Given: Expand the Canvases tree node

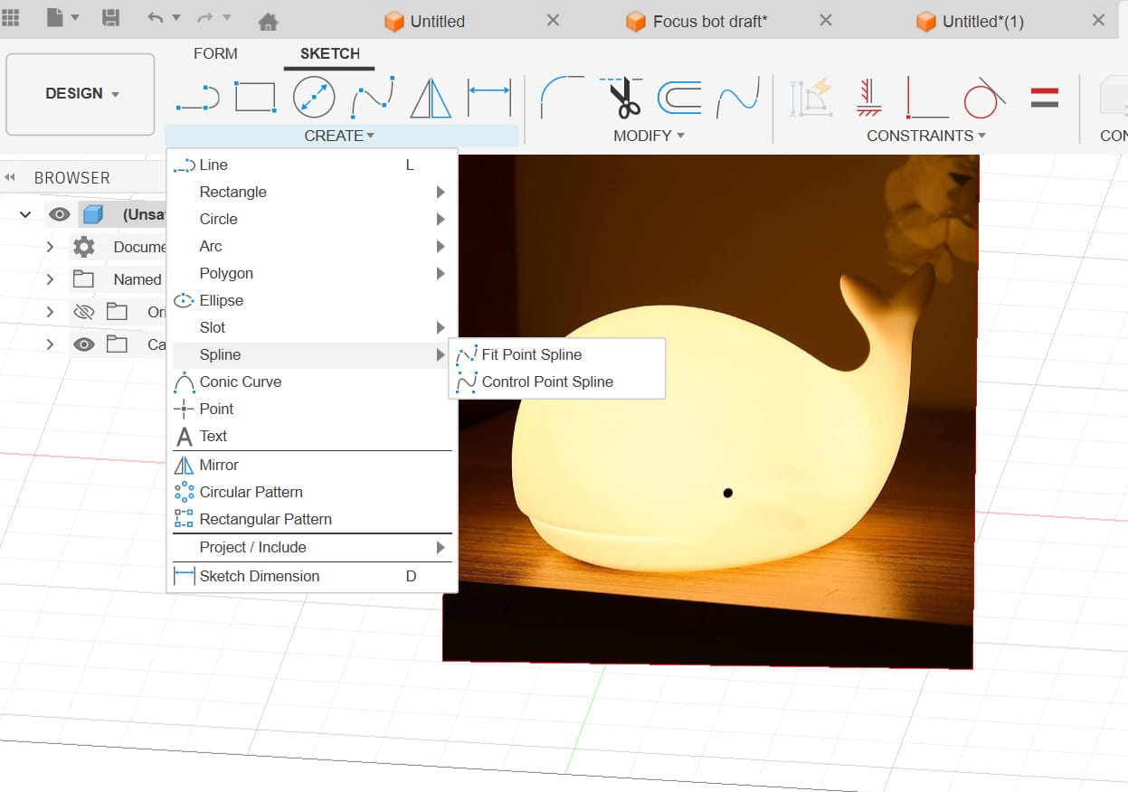Looking at the screenshot, I should tap(51, 344).
